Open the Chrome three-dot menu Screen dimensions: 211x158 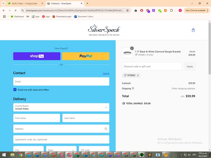207,10
